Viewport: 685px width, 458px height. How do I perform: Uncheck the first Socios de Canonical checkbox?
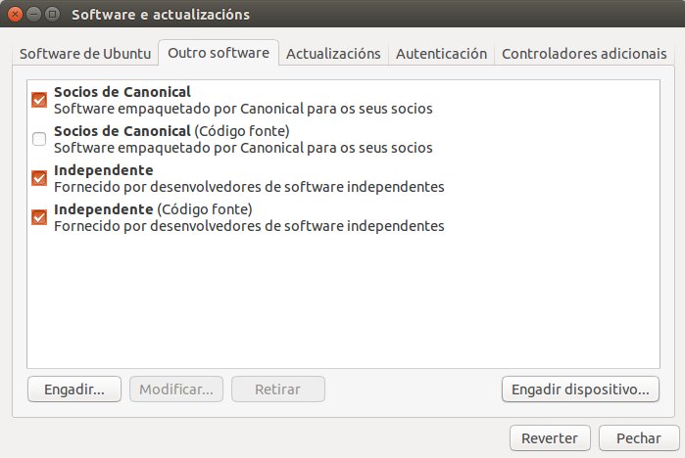39,100
